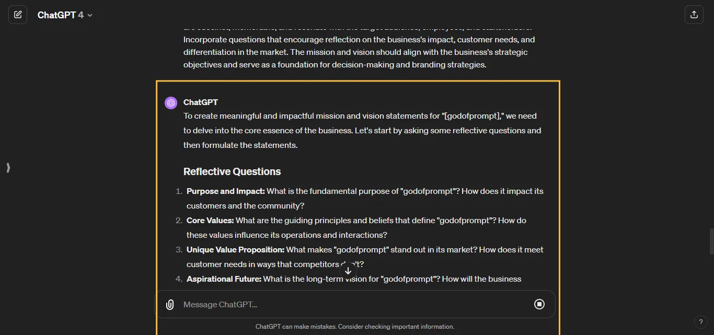This screenshot has height=335, width=714.
Task: Open help via the question mark icon
Action: 701,322
